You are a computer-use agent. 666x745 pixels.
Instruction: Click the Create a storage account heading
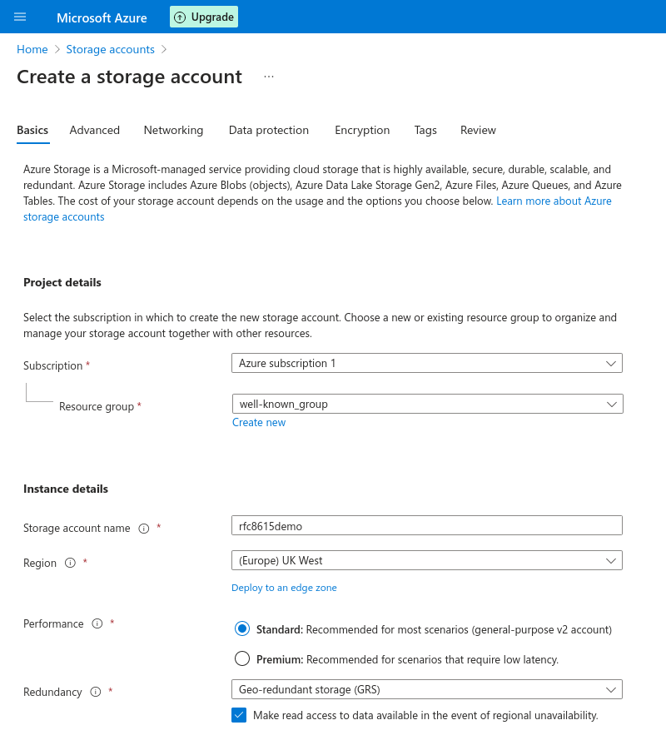130,77
